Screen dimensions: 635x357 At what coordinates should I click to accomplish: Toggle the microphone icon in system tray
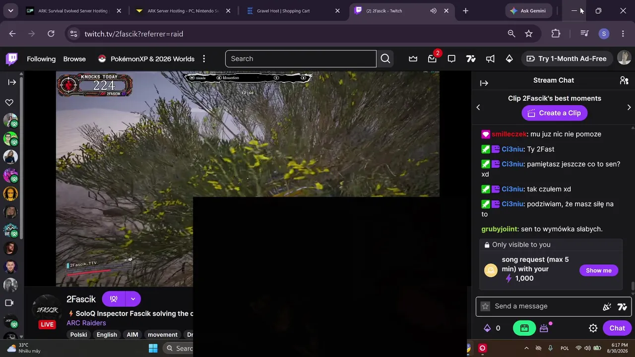click(550, 348)
